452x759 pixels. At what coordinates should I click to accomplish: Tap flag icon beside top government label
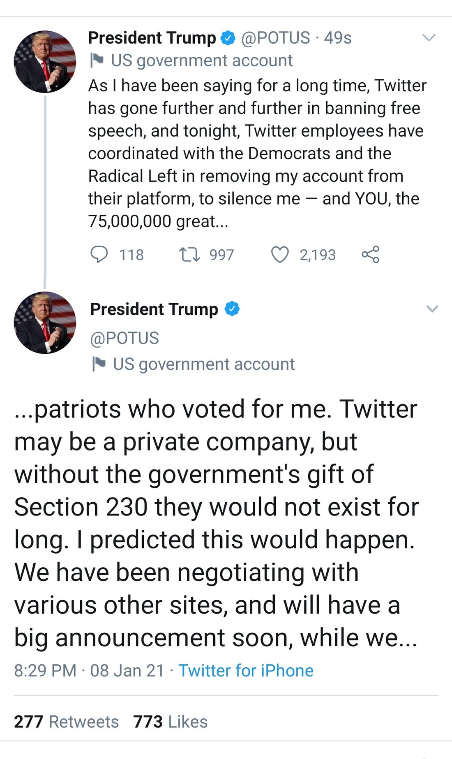tap(97, 60)
